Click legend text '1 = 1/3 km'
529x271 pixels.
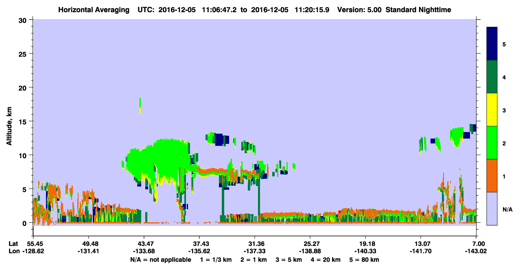point(215,260)
